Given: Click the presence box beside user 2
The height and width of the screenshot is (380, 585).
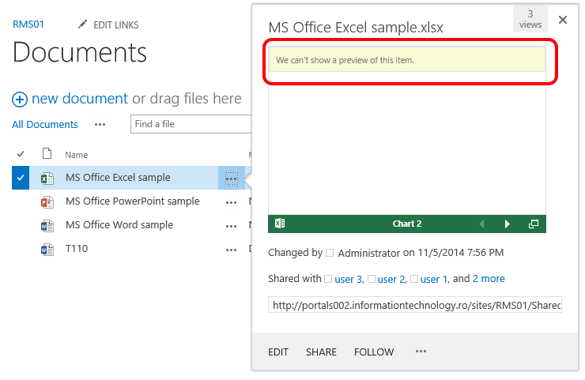Looking at the screenshot, I should 372,279.
